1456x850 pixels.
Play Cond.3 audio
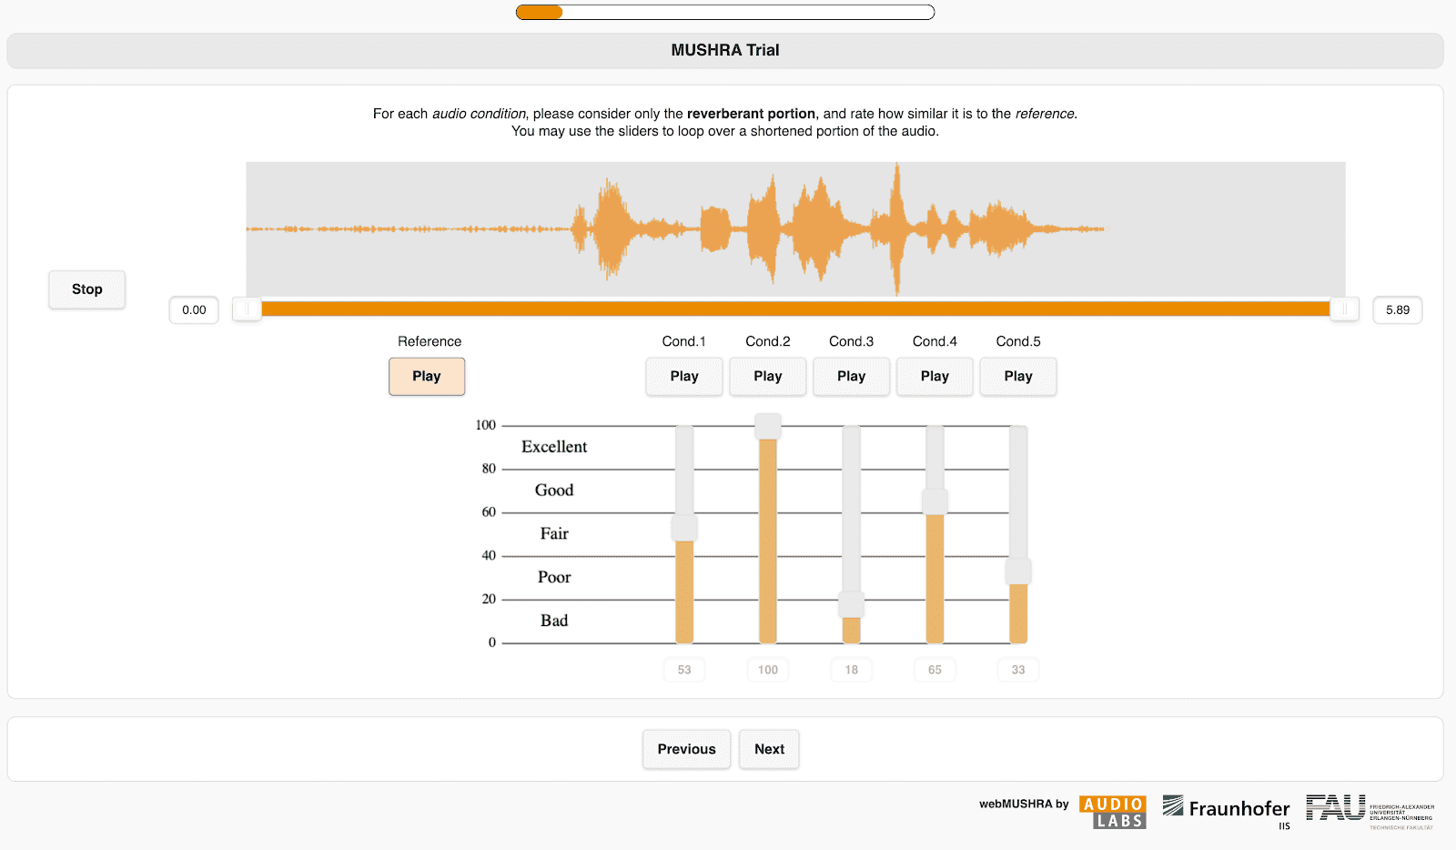click(852, 376)
